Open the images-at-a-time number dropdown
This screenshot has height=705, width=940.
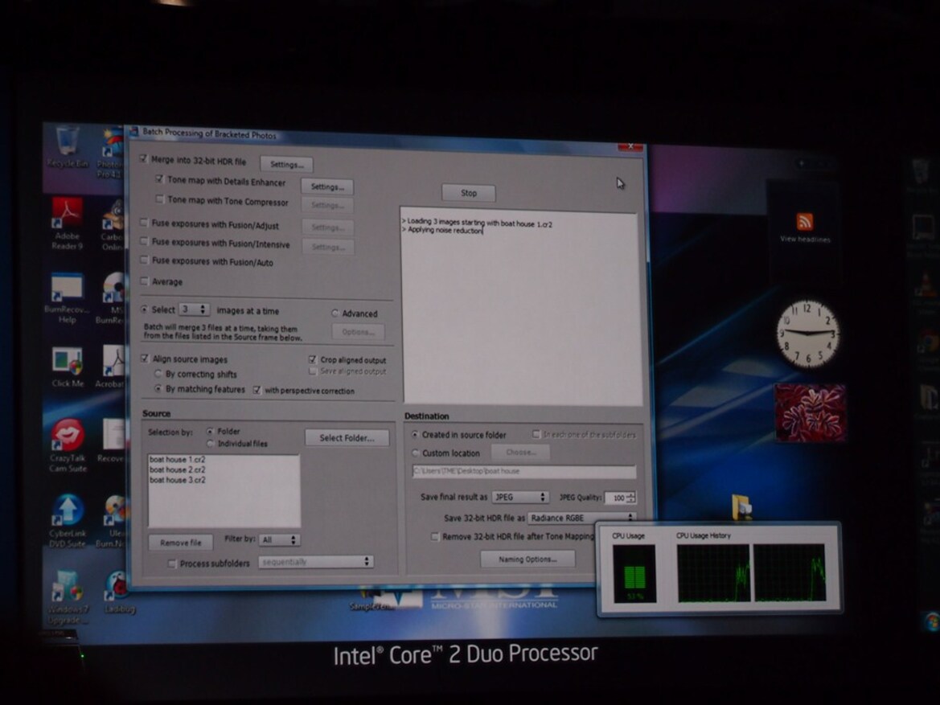point(195,309)
